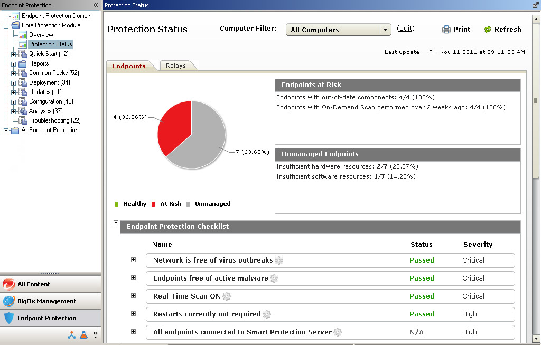Click gear icon beside Restarts currently not required
541x345 pixels.
pos(267,314)
